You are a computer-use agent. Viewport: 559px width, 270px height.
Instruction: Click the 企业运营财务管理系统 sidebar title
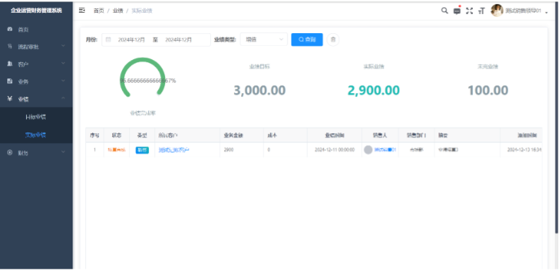[37, 11]
